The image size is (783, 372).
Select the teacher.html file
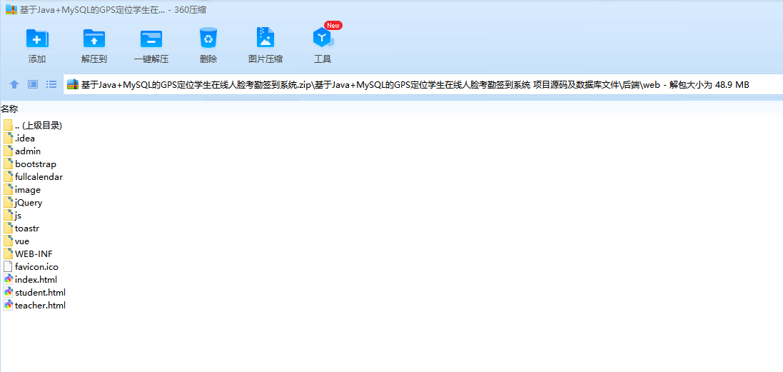[34, 306]
